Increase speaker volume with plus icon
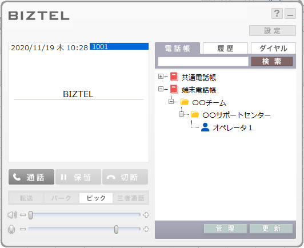Screen dimensions: 304x248 click(x=146, y=215)
